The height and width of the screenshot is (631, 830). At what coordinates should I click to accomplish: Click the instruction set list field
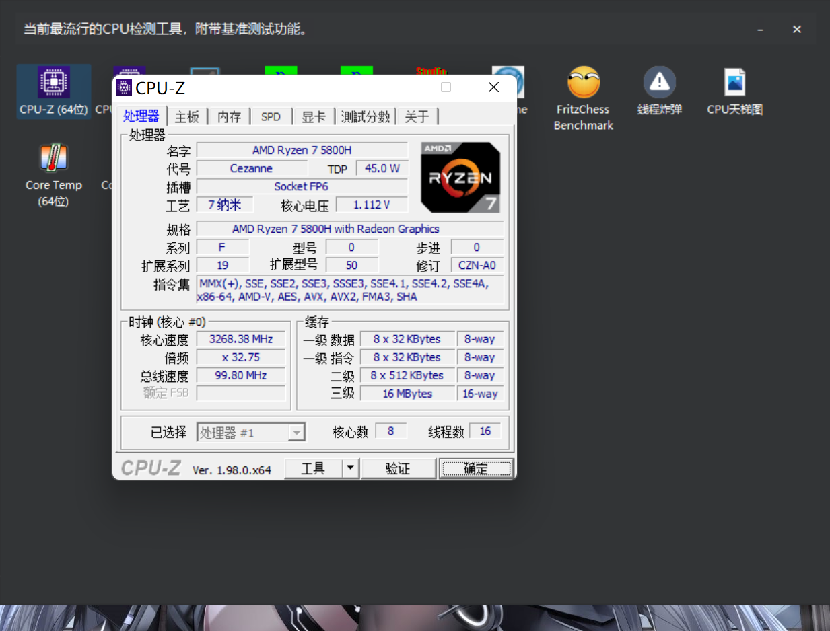click(x=350, y=290)
